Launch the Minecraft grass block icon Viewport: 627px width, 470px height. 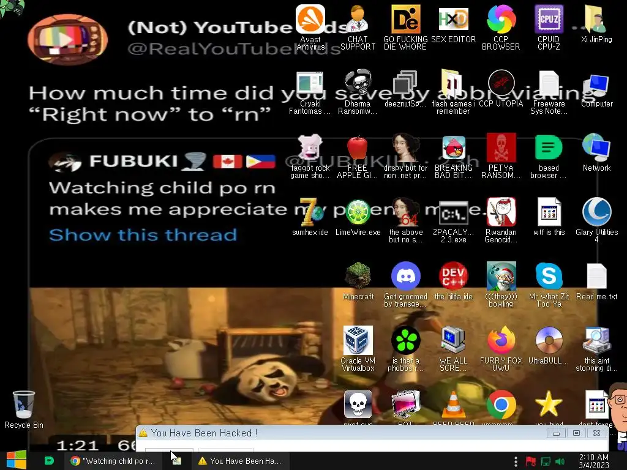[358, 282]
